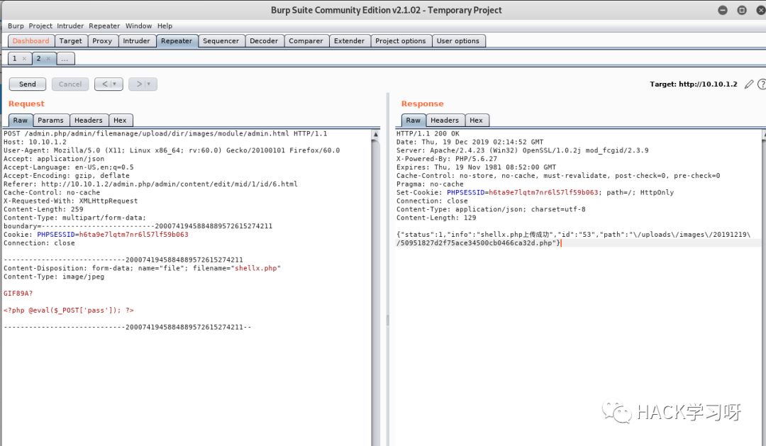Click the splitter handle between request and response

pyautogui.click(x=388, y=320)
